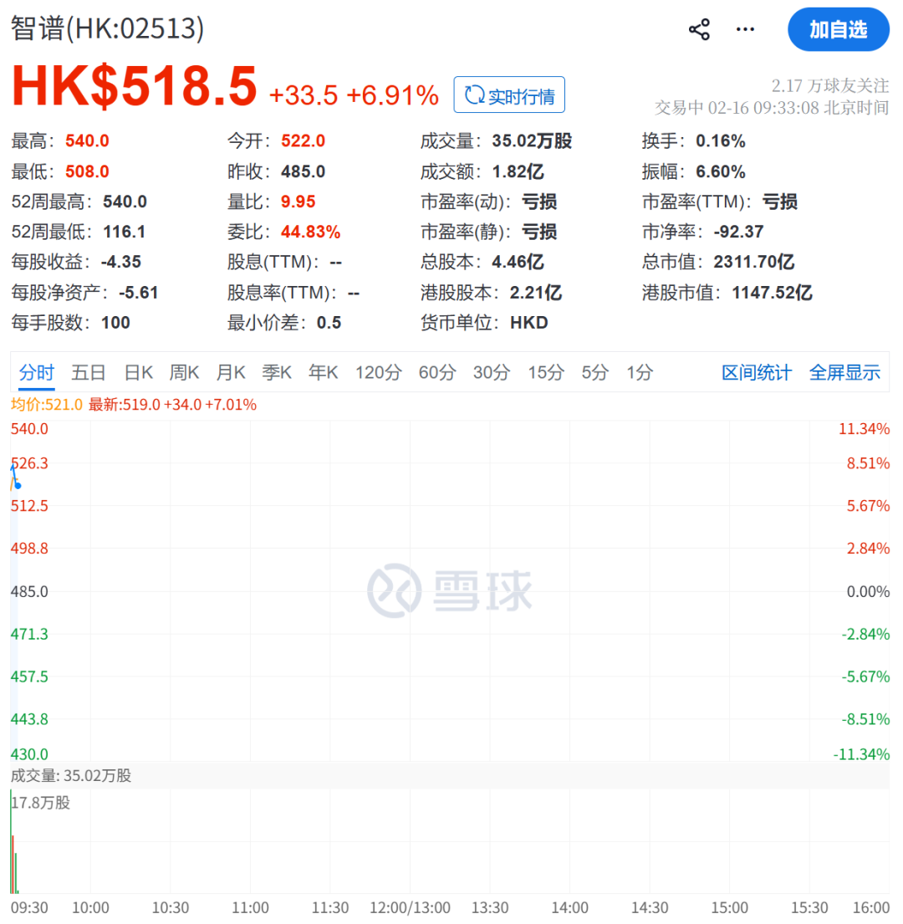
Task: Open 区间统计 range statistics link
Action: pos(757,373)
